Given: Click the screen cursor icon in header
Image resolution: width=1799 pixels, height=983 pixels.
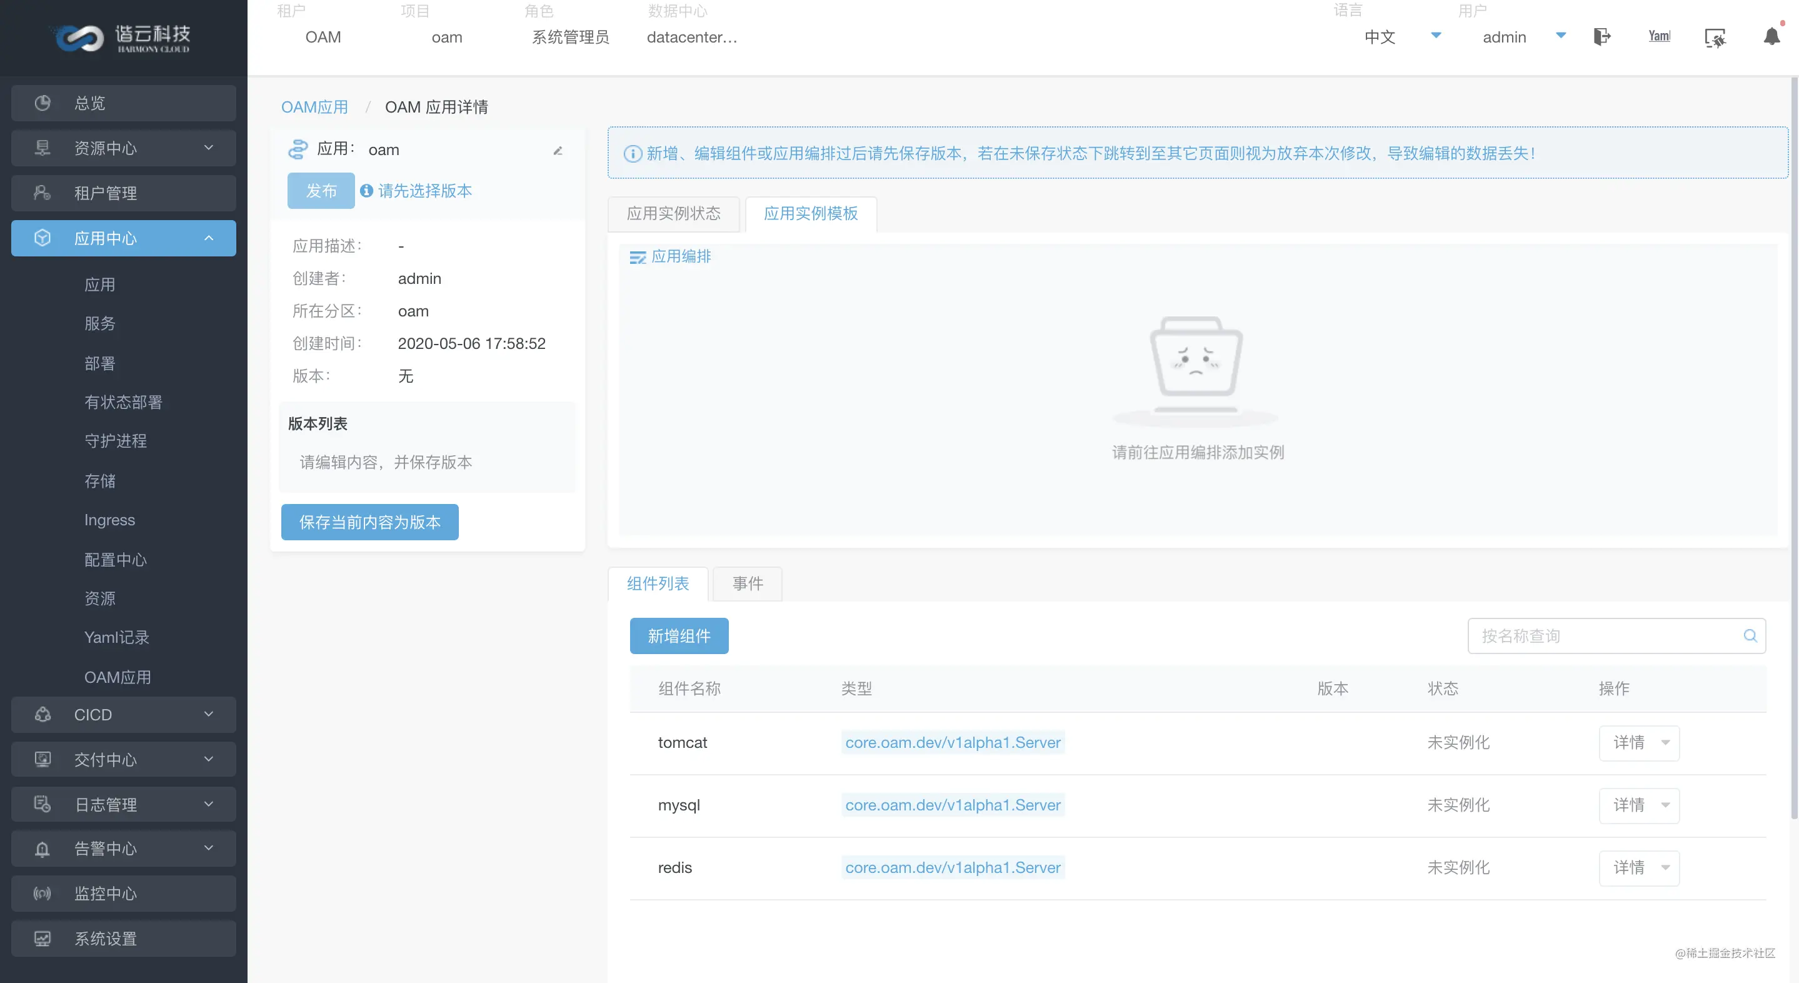Looking at the screenshot, I should (1715, 38).
